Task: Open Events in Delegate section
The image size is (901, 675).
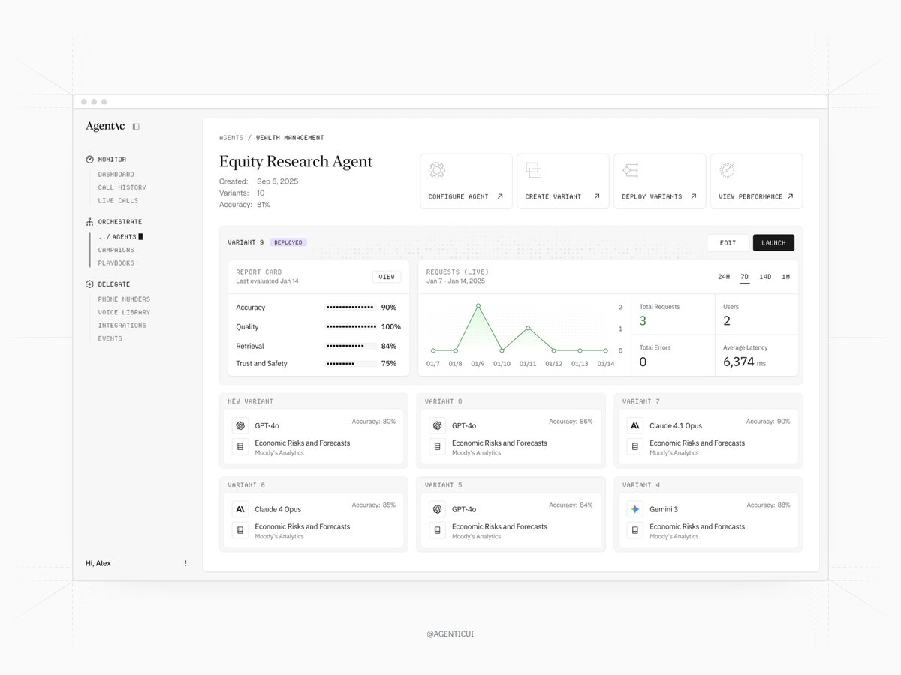Action: click(x=110, y=338)
